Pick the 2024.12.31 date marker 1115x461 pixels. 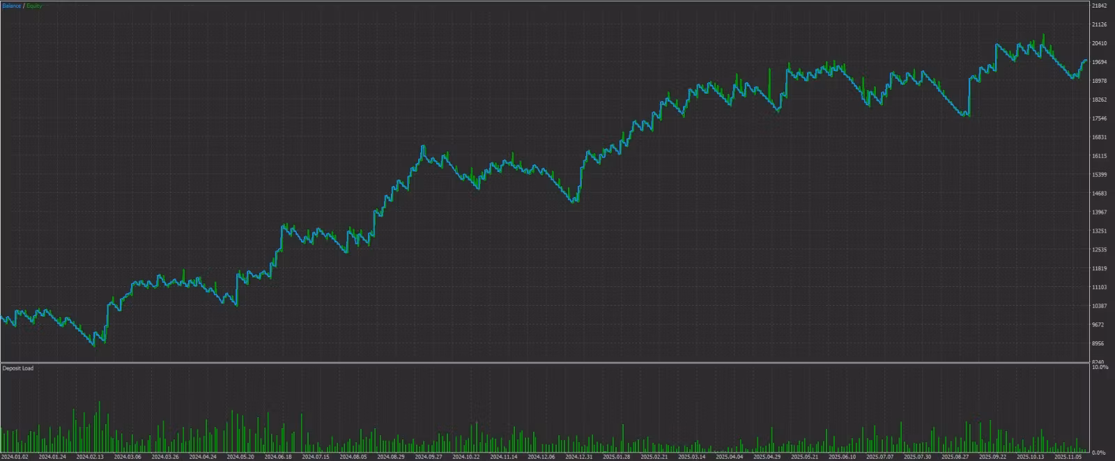tap(579, 457)
